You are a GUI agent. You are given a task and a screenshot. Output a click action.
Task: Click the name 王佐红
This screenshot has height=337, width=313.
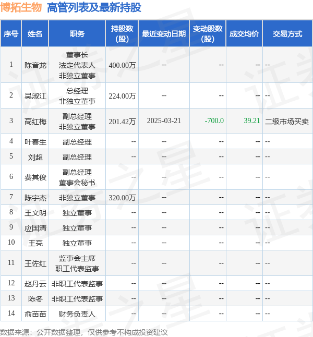35,263
